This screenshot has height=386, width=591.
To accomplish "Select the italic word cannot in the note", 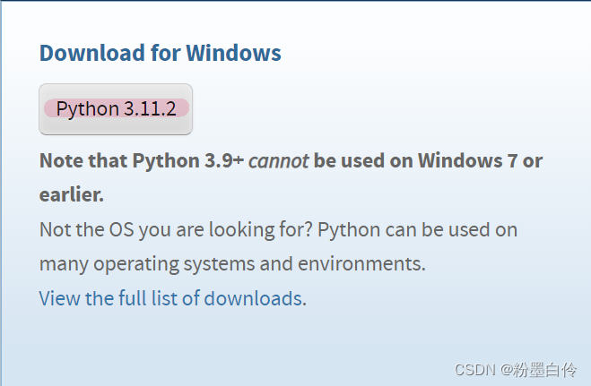I will click(x=279, y=161).
